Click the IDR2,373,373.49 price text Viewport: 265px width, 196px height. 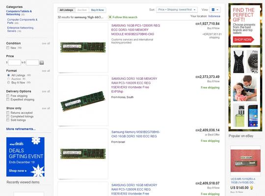pos(208,77)
